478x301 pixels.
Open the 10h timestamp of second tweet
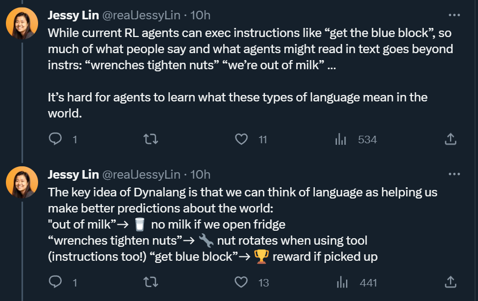click(200, 174)
